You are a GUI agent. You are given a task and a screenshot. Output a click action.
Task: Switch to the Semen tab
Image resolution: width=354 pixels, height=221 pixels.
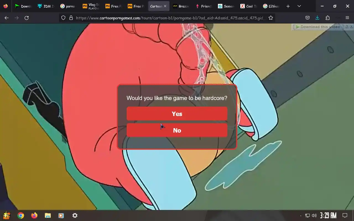pyautogui.click(x=226, y=6)
